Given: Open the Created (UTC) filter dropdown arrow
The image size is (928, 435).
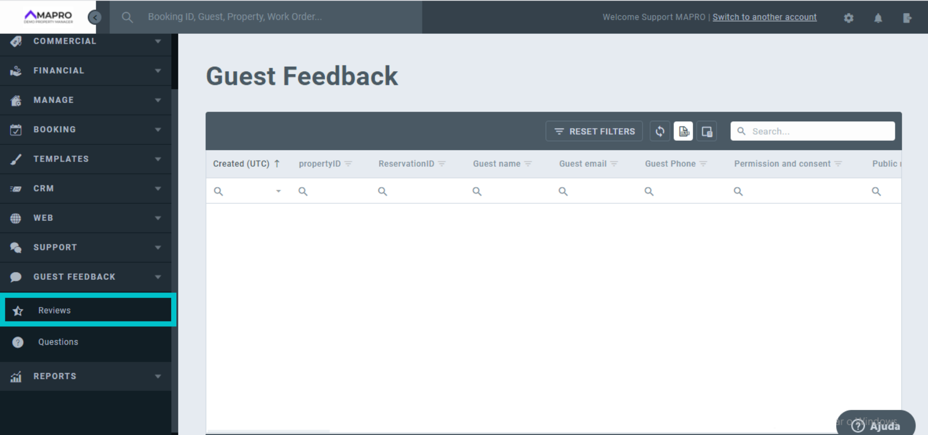Looking at the screenshot, I should point(278,191).
